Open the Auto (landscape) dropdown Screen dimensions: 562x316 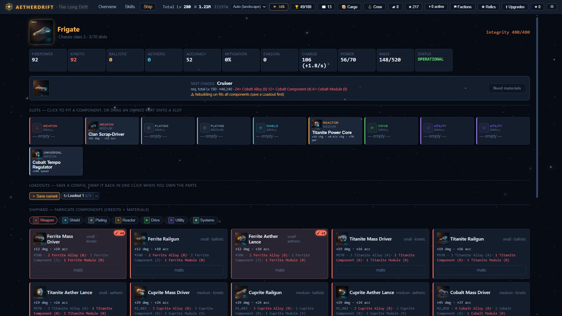point(249,7)
